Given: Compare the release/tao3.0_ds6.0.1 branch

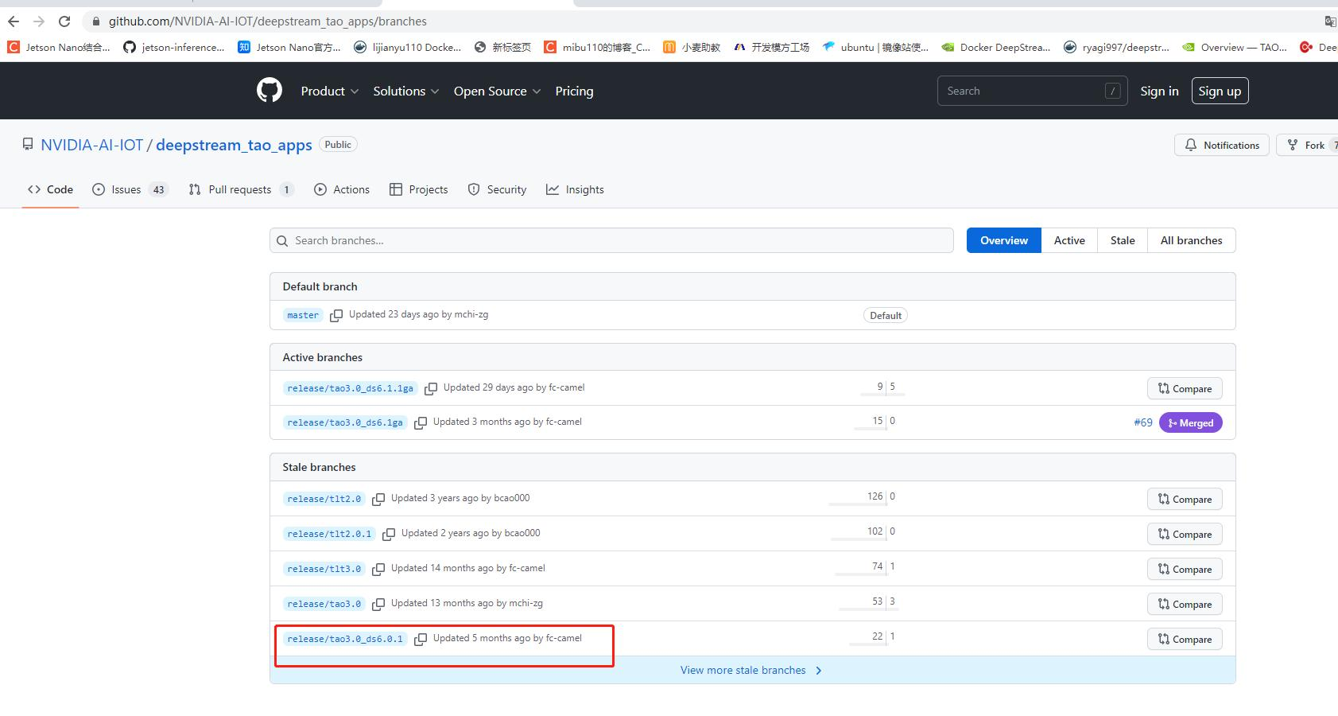Looking at the screenshot, I should tap(1185, 639).
